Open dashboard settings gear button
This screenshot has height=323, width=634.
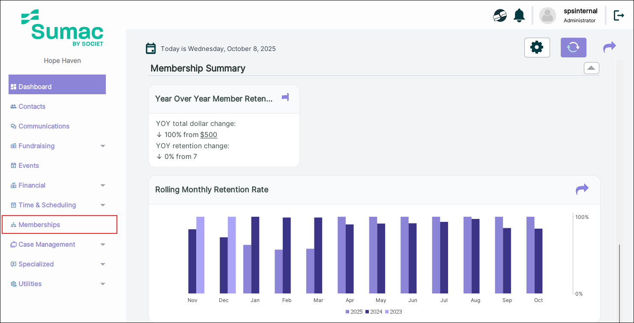point(537,48)
